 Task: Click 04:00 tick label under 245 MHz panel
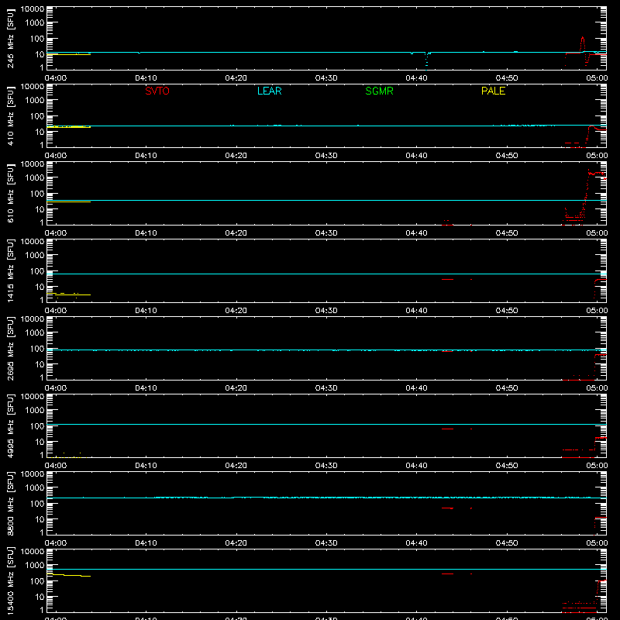[56, 78]
